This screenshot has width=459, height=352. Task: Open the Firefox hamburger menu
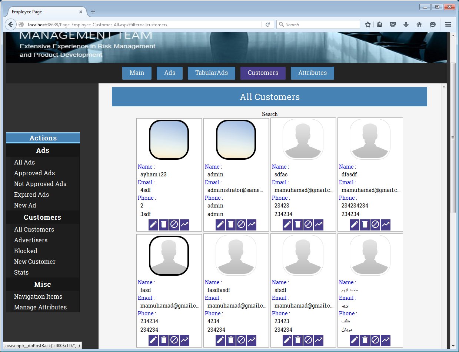448,24
